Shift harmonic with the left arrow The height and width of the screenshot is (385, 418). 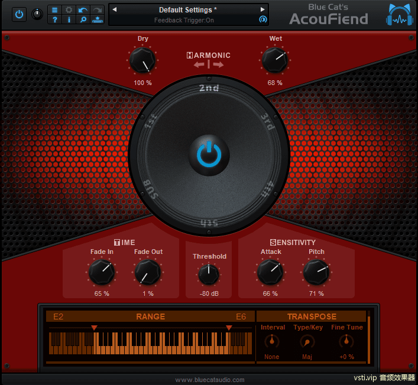pos(199,64)
